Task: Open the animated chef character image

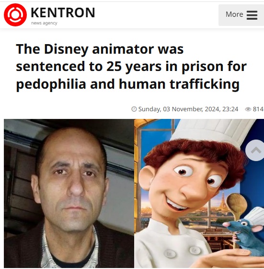Action: click(199, 193)
